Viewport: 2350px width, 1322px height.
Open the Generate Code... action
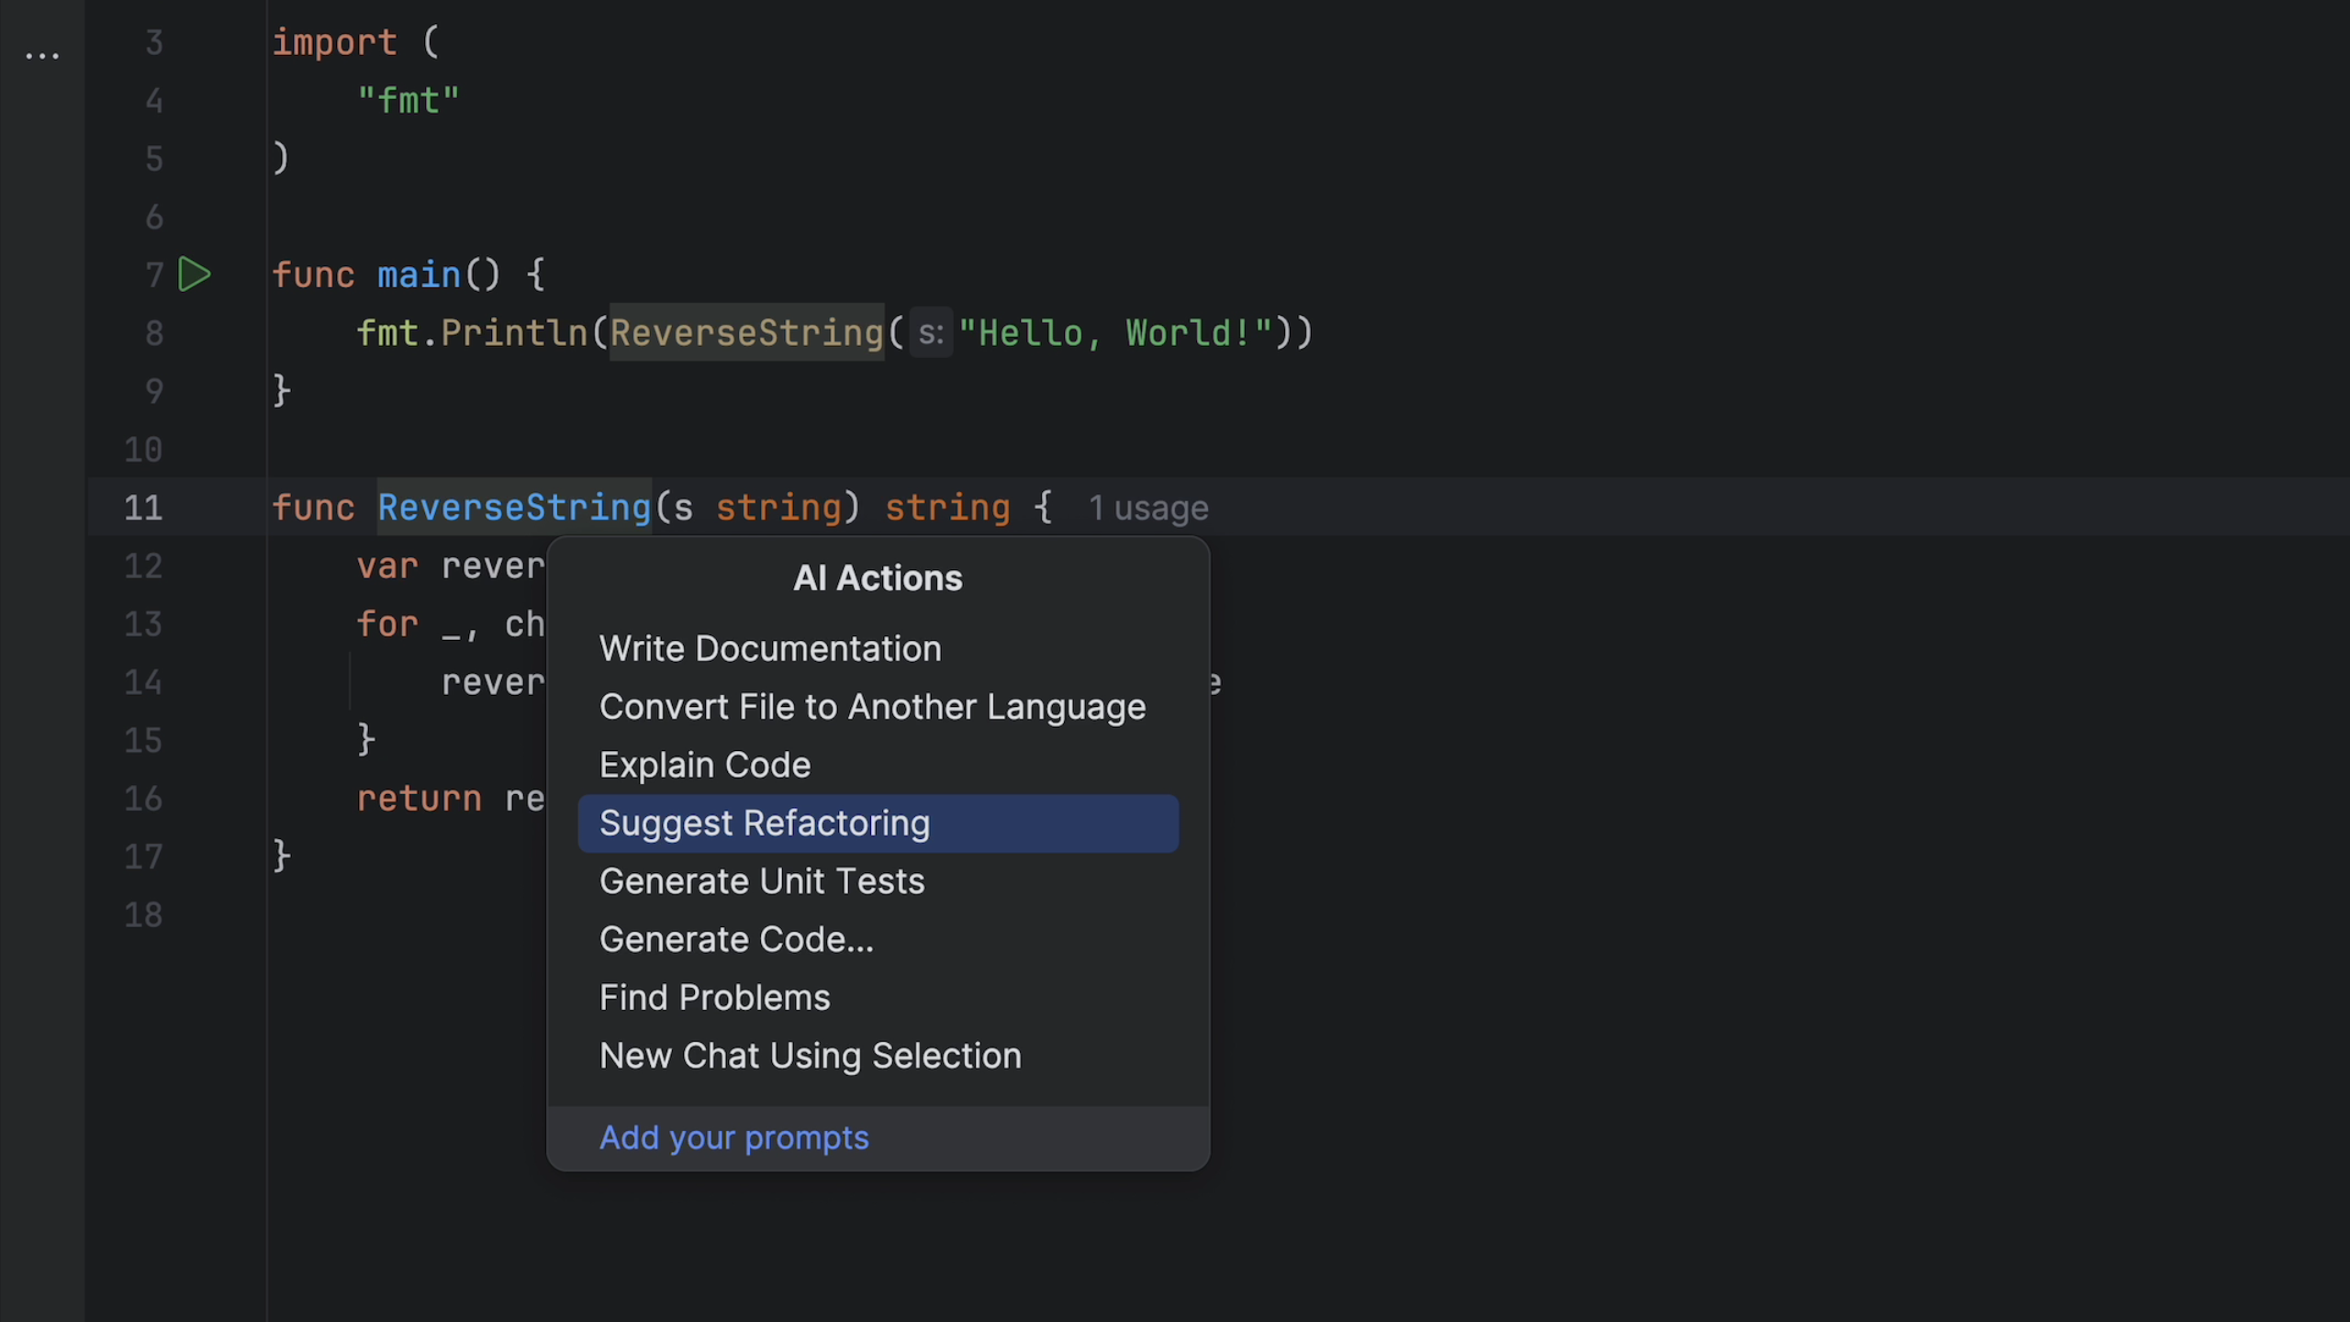[736, 939]
